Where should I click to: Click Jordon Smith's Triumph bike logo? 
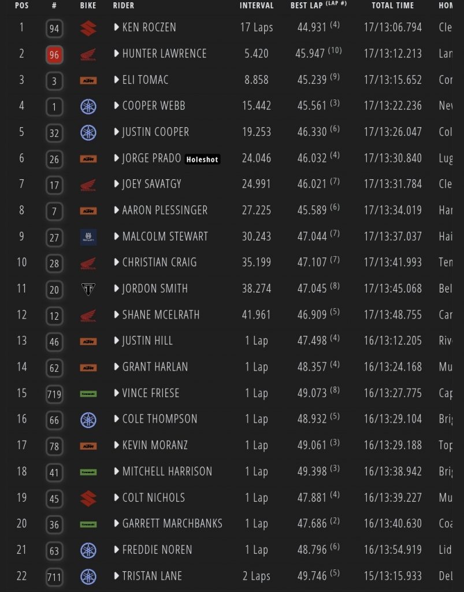click(x=88, y=289)
